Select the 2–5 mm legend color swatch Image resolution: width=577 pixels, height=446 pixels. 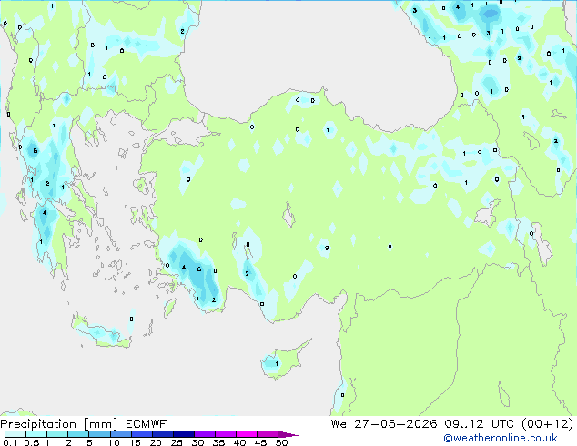click(x=78, y=434)
